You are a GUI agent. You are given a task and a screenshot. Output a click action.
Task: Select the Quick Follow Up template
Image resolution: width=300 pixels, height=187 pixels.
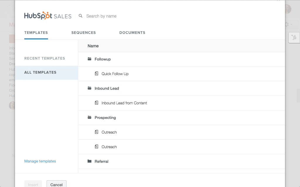[181, 74]
